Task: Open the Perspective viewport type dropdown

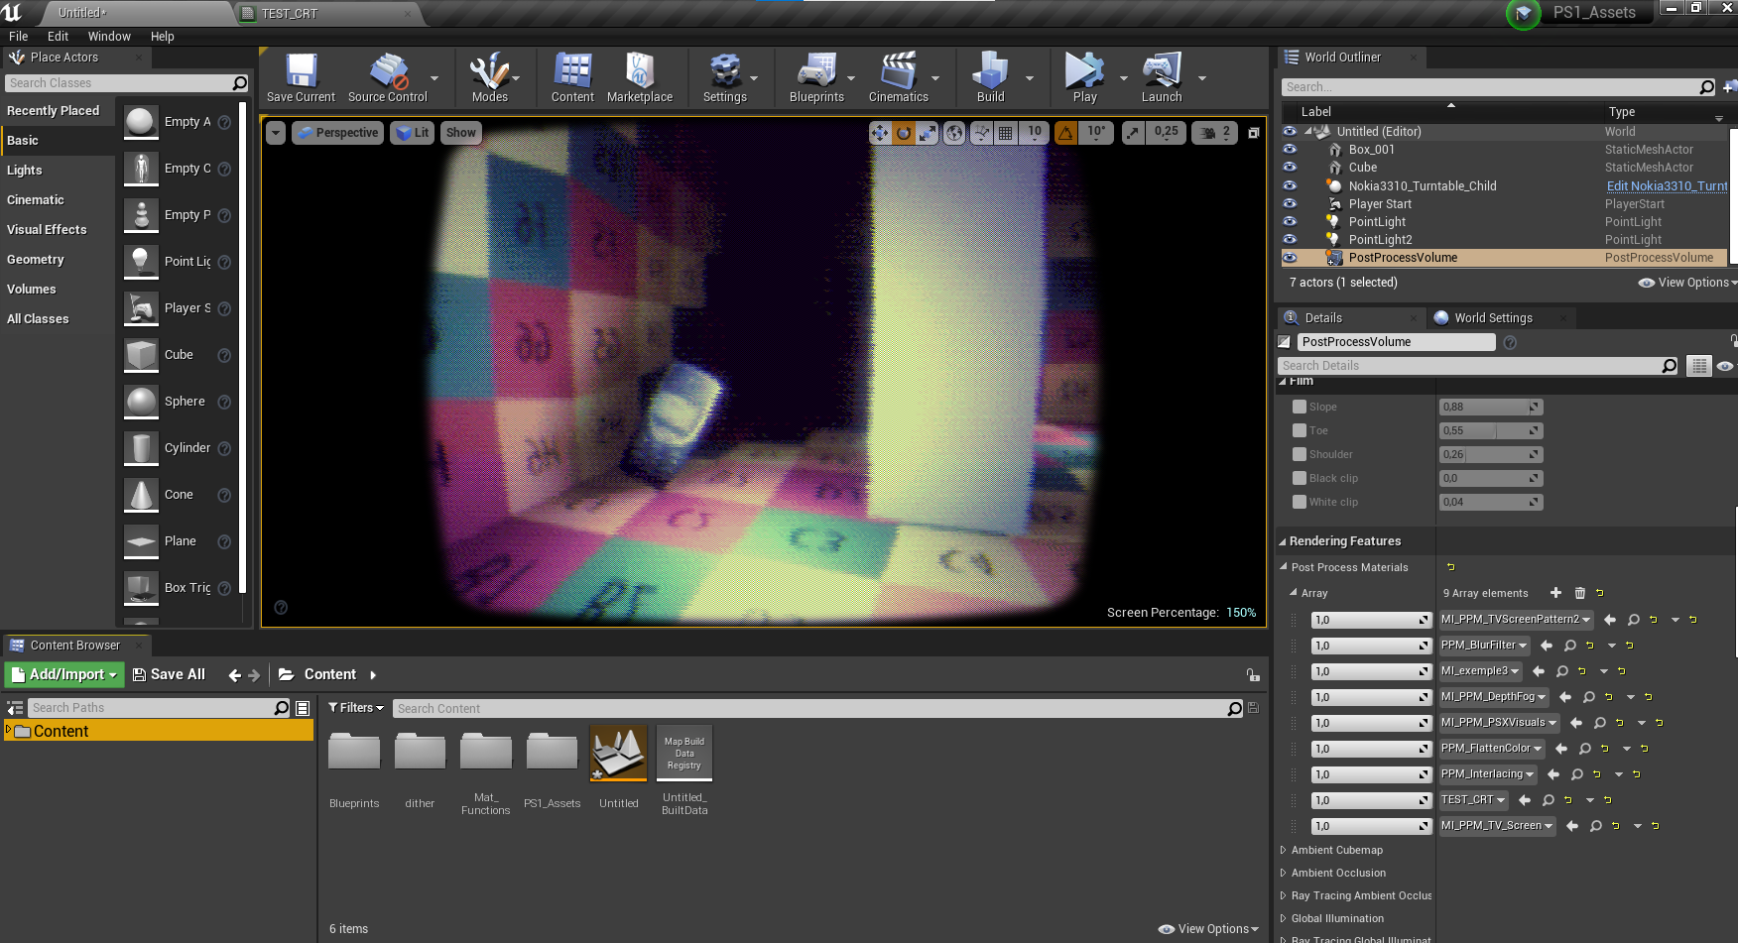Action: (338, 133)
